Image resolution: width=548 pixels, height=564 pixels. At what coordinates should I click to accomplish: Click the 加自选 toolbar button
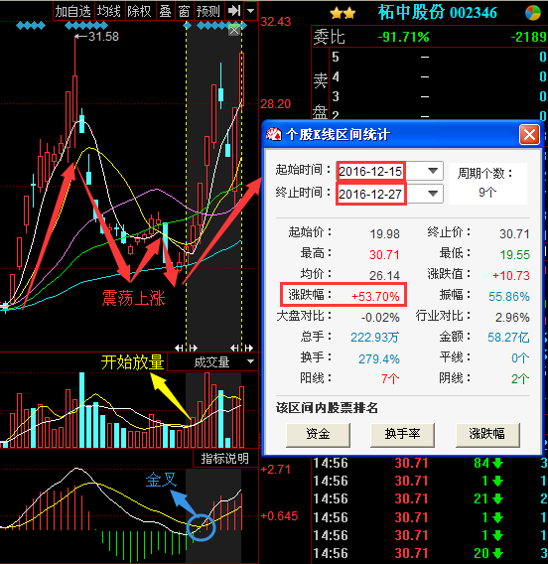pos(73,11)
